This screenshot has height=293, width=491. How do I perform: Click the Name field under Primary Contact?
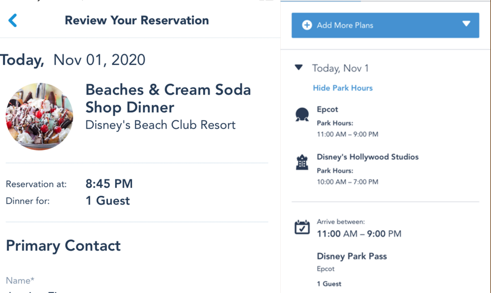pos(20,280)
